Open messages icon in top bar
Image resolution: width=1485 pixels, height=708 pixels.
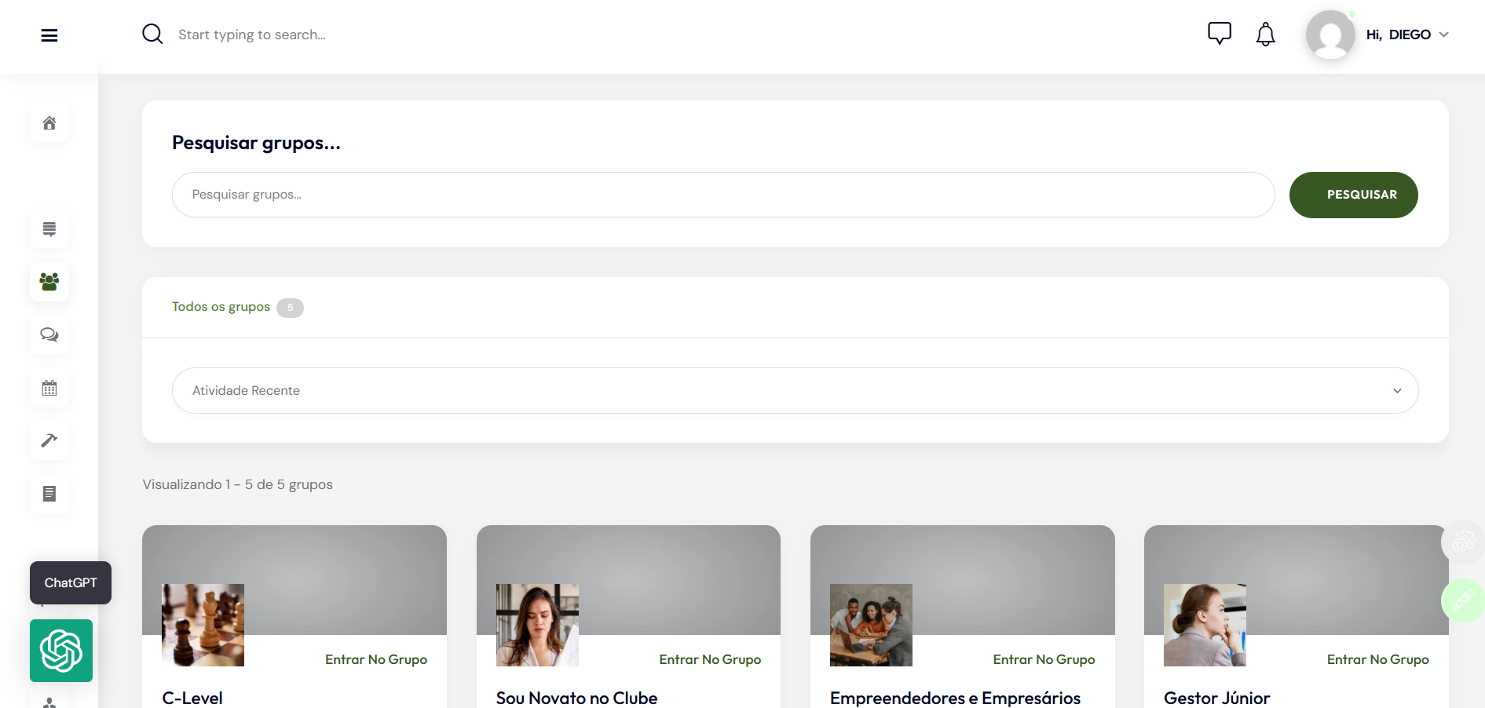point(1219,34)
